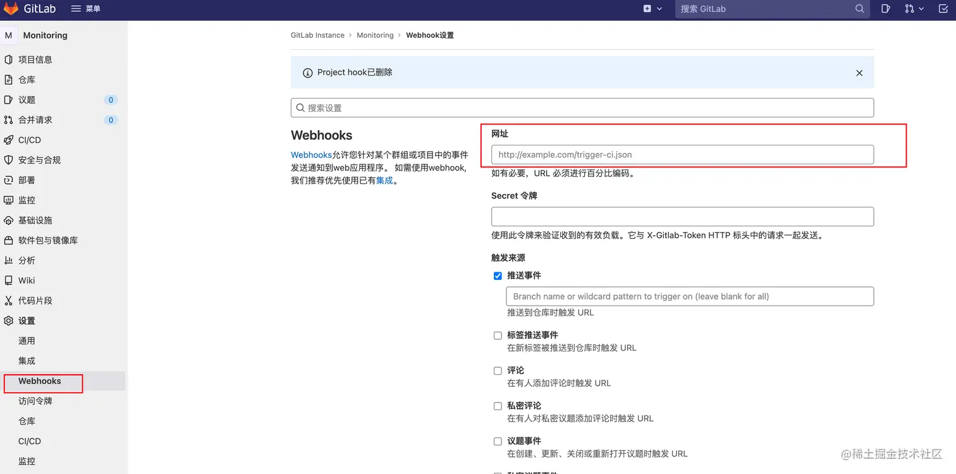956x474 pixels.
Task: Click the 项目信息 sidebar icon
Action: [x=8, y=59]
